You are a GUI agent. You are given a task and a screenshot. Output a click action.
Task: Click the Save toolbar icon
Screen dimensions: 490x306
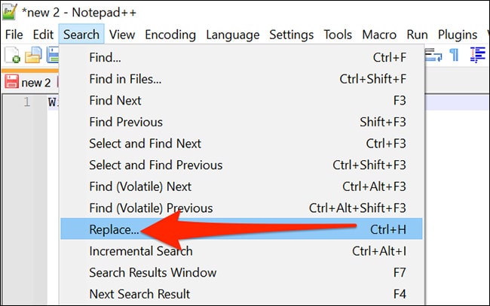click(x=53, y=55)
